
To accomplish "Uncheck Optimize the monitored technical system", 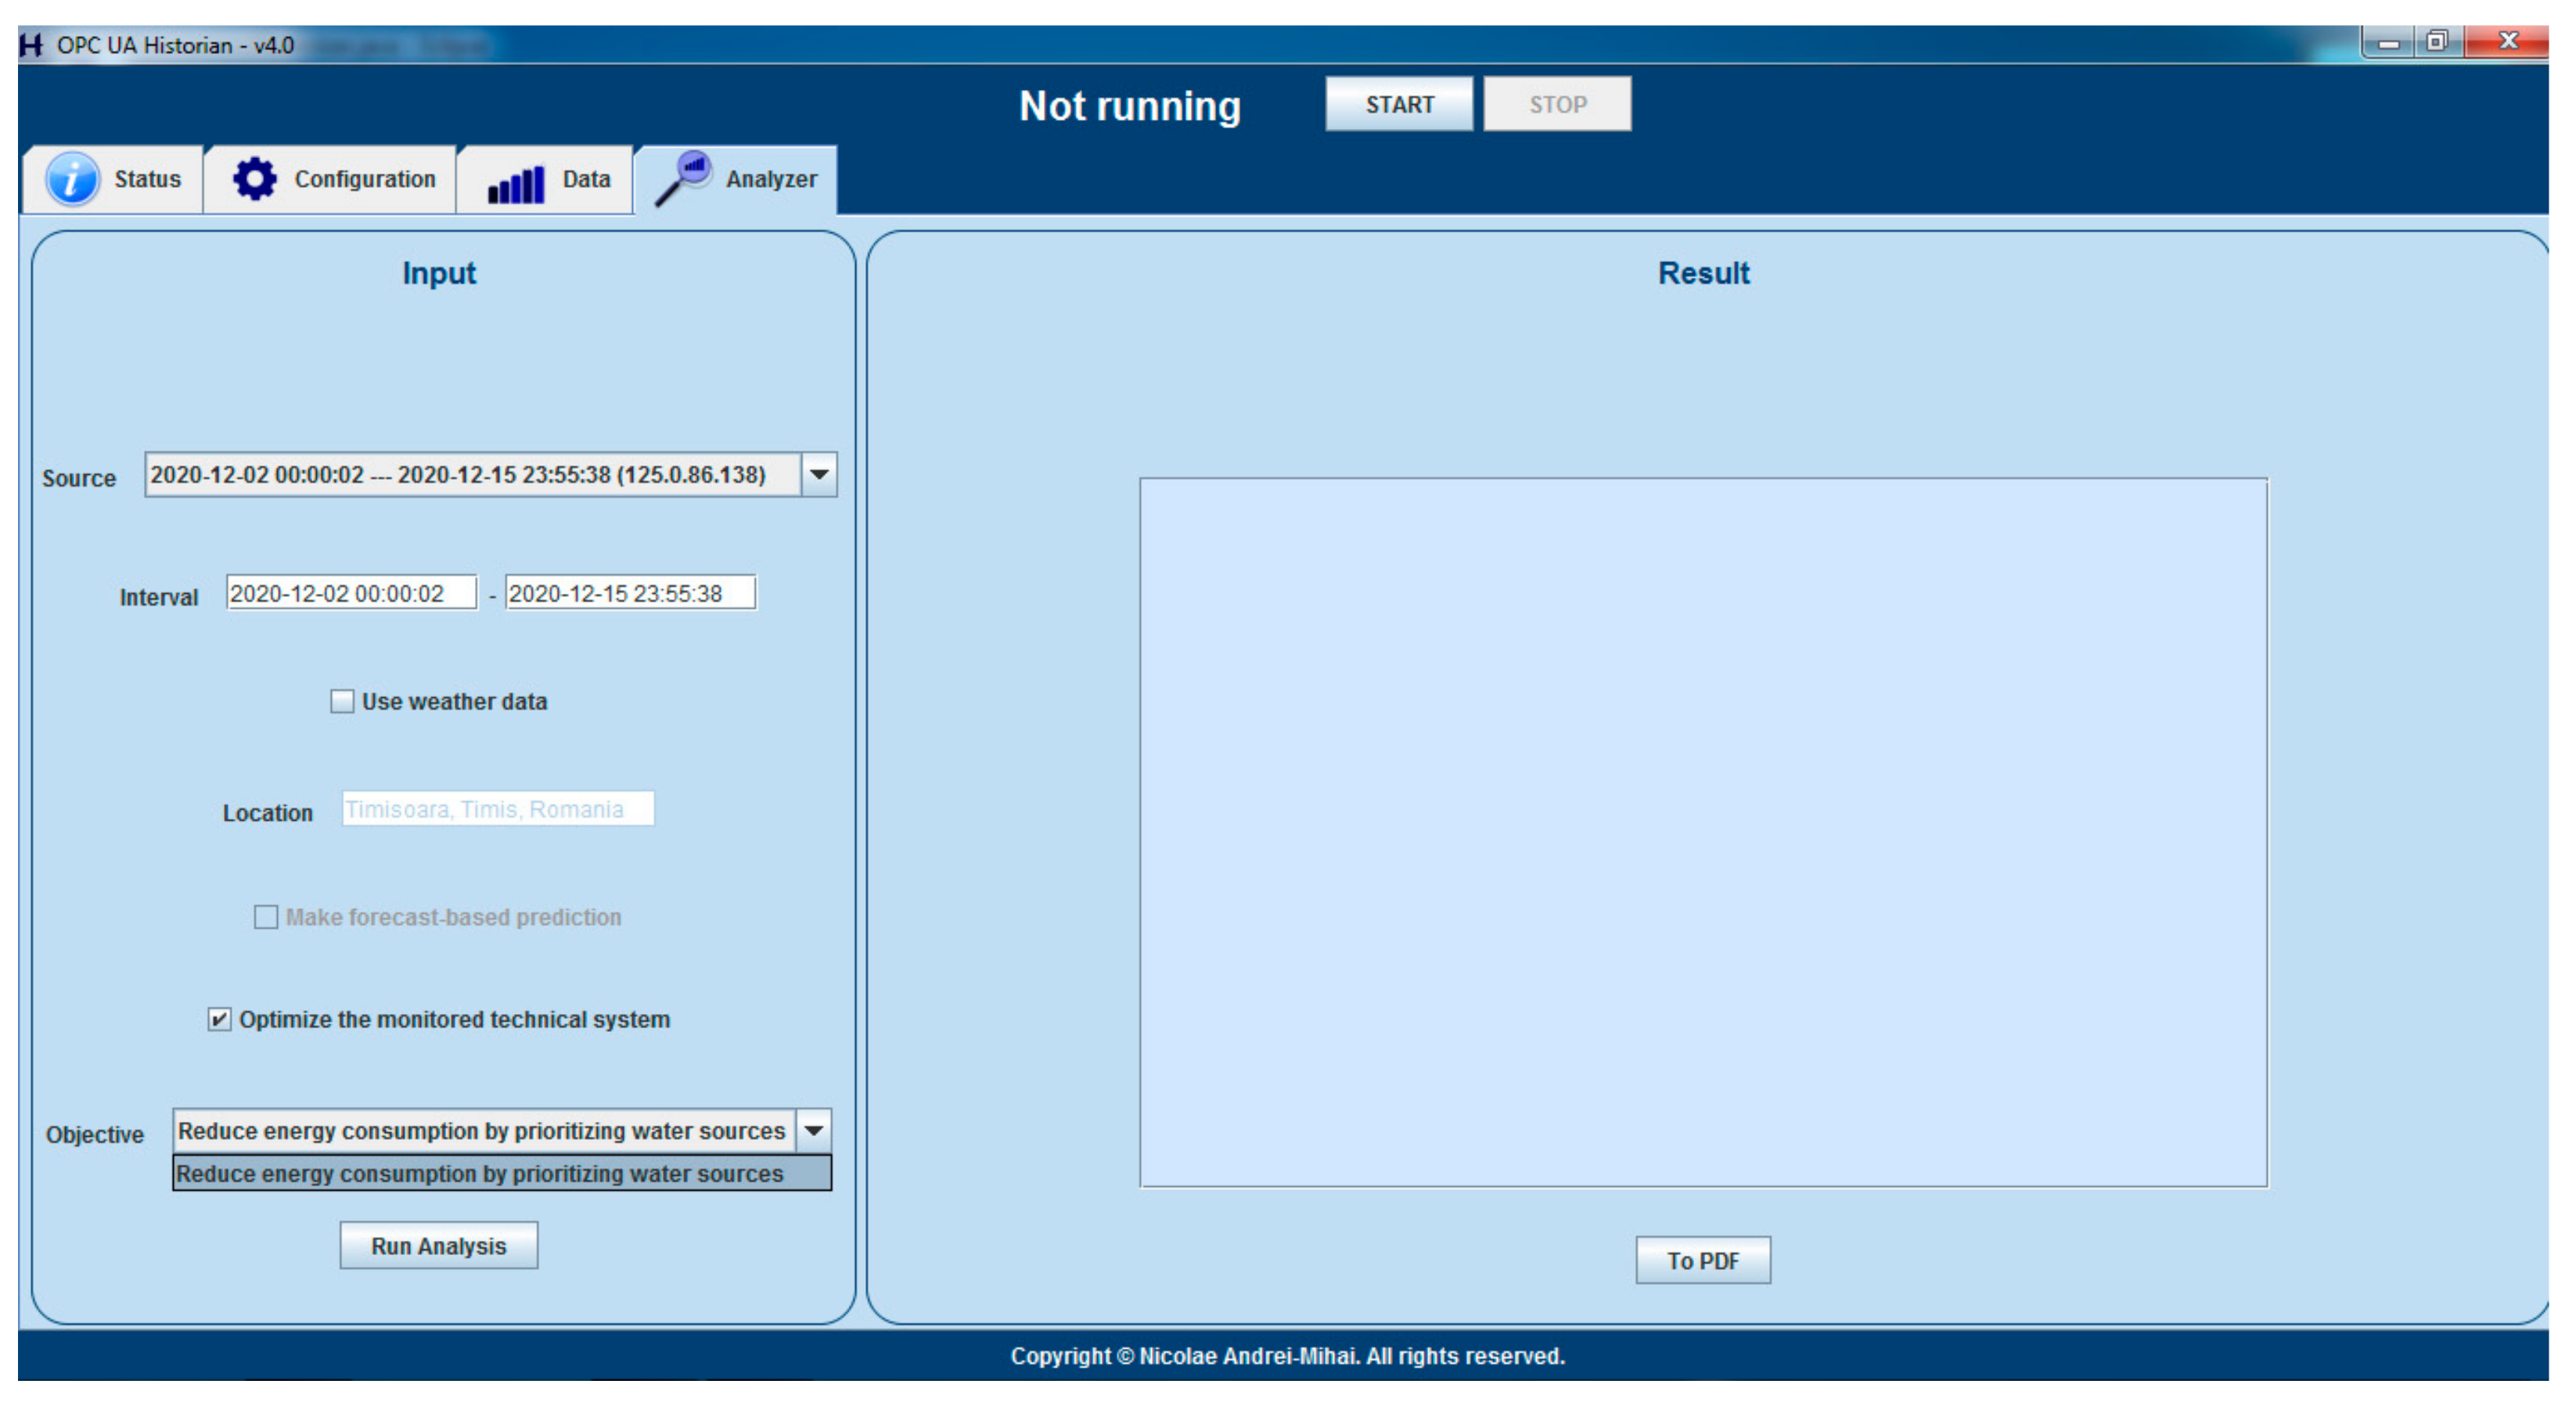I will (x=219, y=1019).
